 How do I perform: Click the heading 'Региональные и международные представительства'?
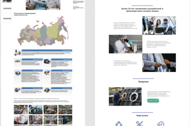[x=25, y=14]
